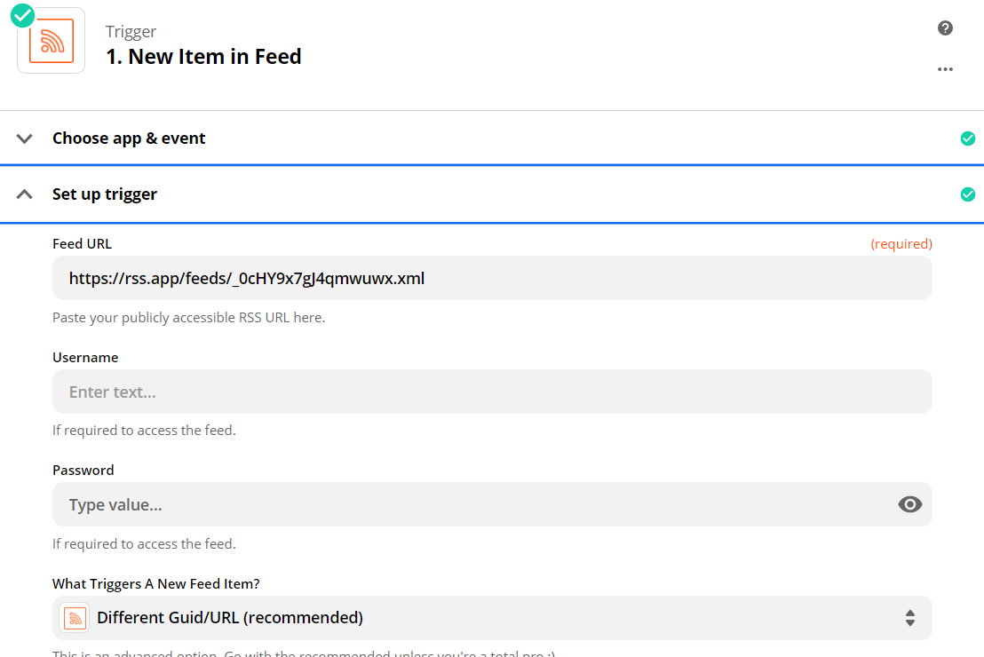Click the green check beside Set up trigger
984x657 pixels.
click(967, 194)
